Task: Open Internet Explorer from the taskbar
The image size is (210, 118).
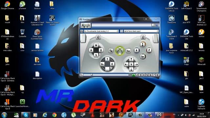Action: (45, 115)
